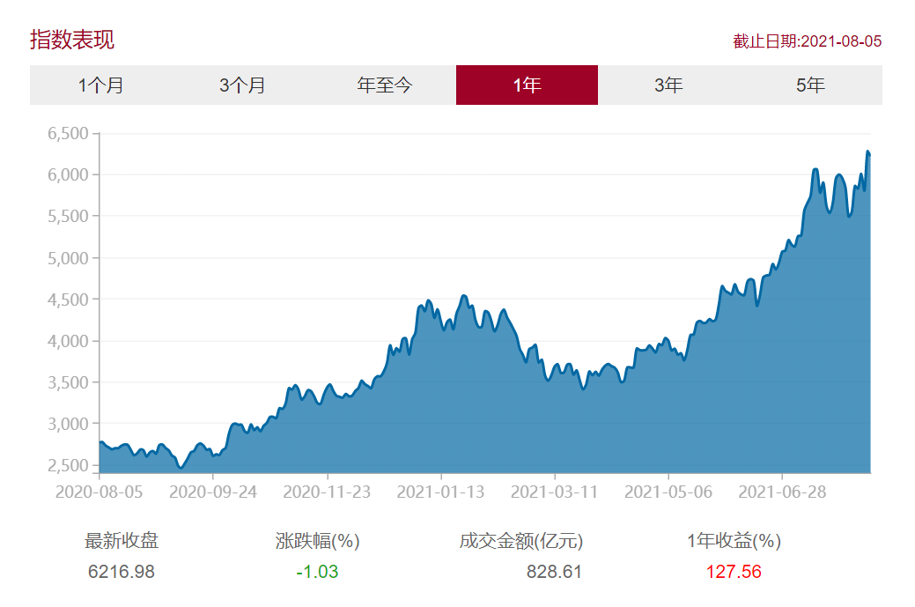Click the 最新收盘 label

point(122,541)
